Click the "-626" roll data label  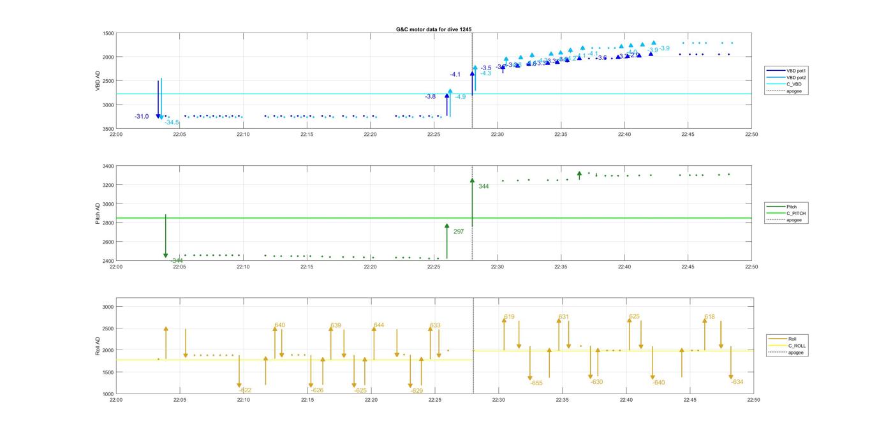(x=317, y=390)
